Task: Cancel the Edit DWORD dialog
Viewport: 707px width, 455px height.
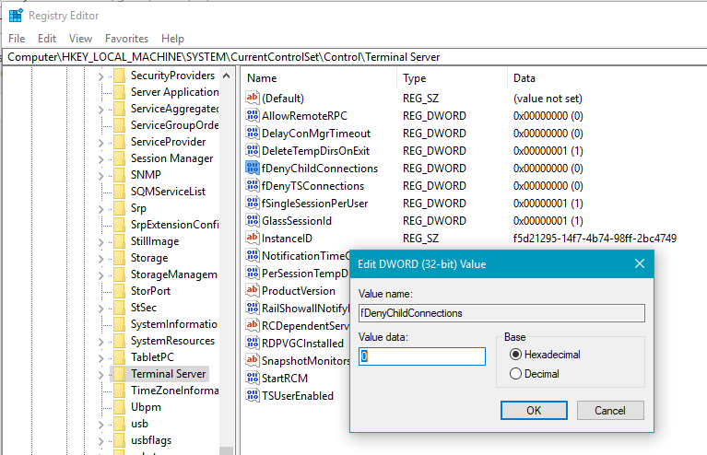Action: 609,410
